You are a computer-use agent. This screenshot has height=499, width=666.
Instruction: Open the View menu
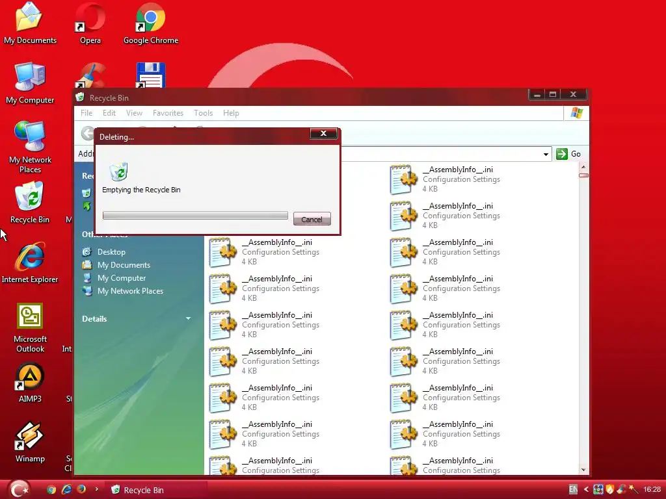click(x=134, y=113)
